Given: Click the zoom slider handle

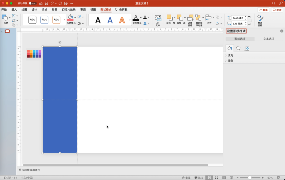Looking at the screenshot, I should click(x=250, y=178).
